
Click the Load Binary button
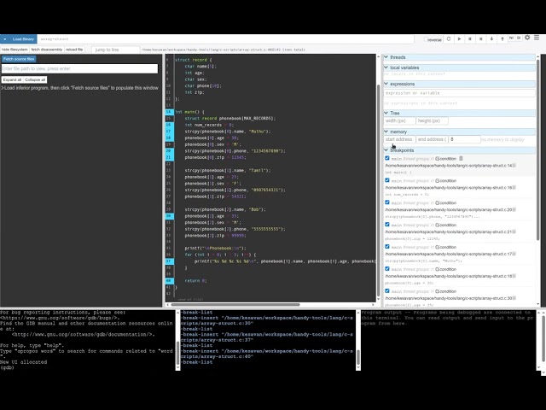coord(23,39)
